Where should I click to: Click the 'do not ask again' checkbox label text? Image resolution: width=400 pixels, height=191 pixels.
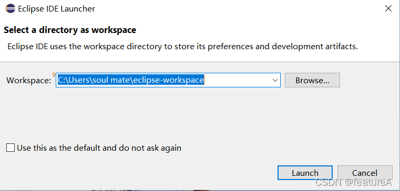coord(150,148)
